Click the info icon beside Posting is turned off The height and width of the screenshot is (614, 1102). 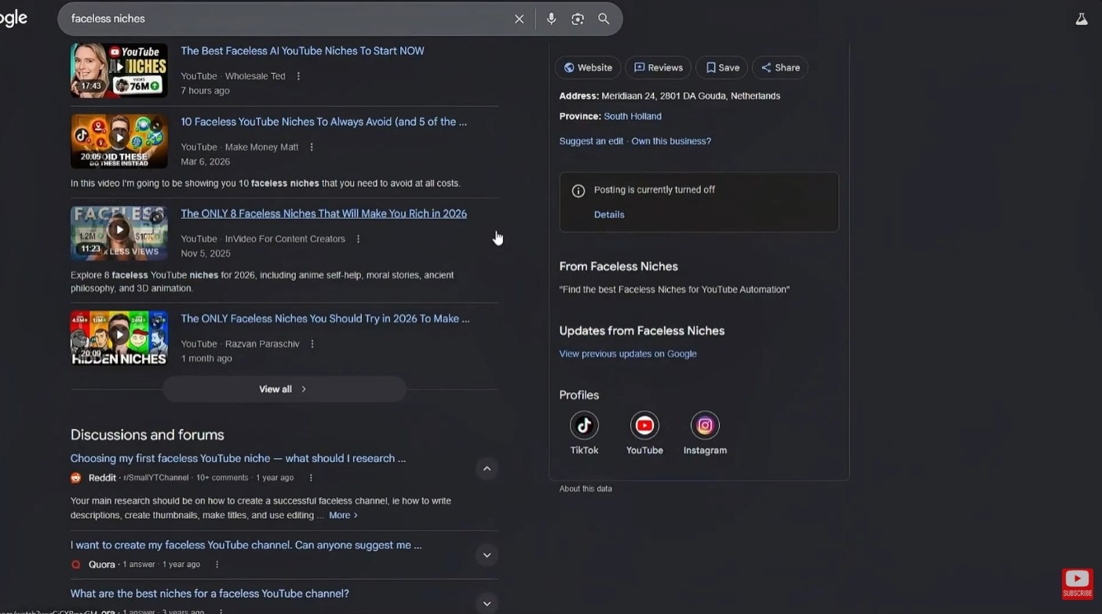coord(578,191)
